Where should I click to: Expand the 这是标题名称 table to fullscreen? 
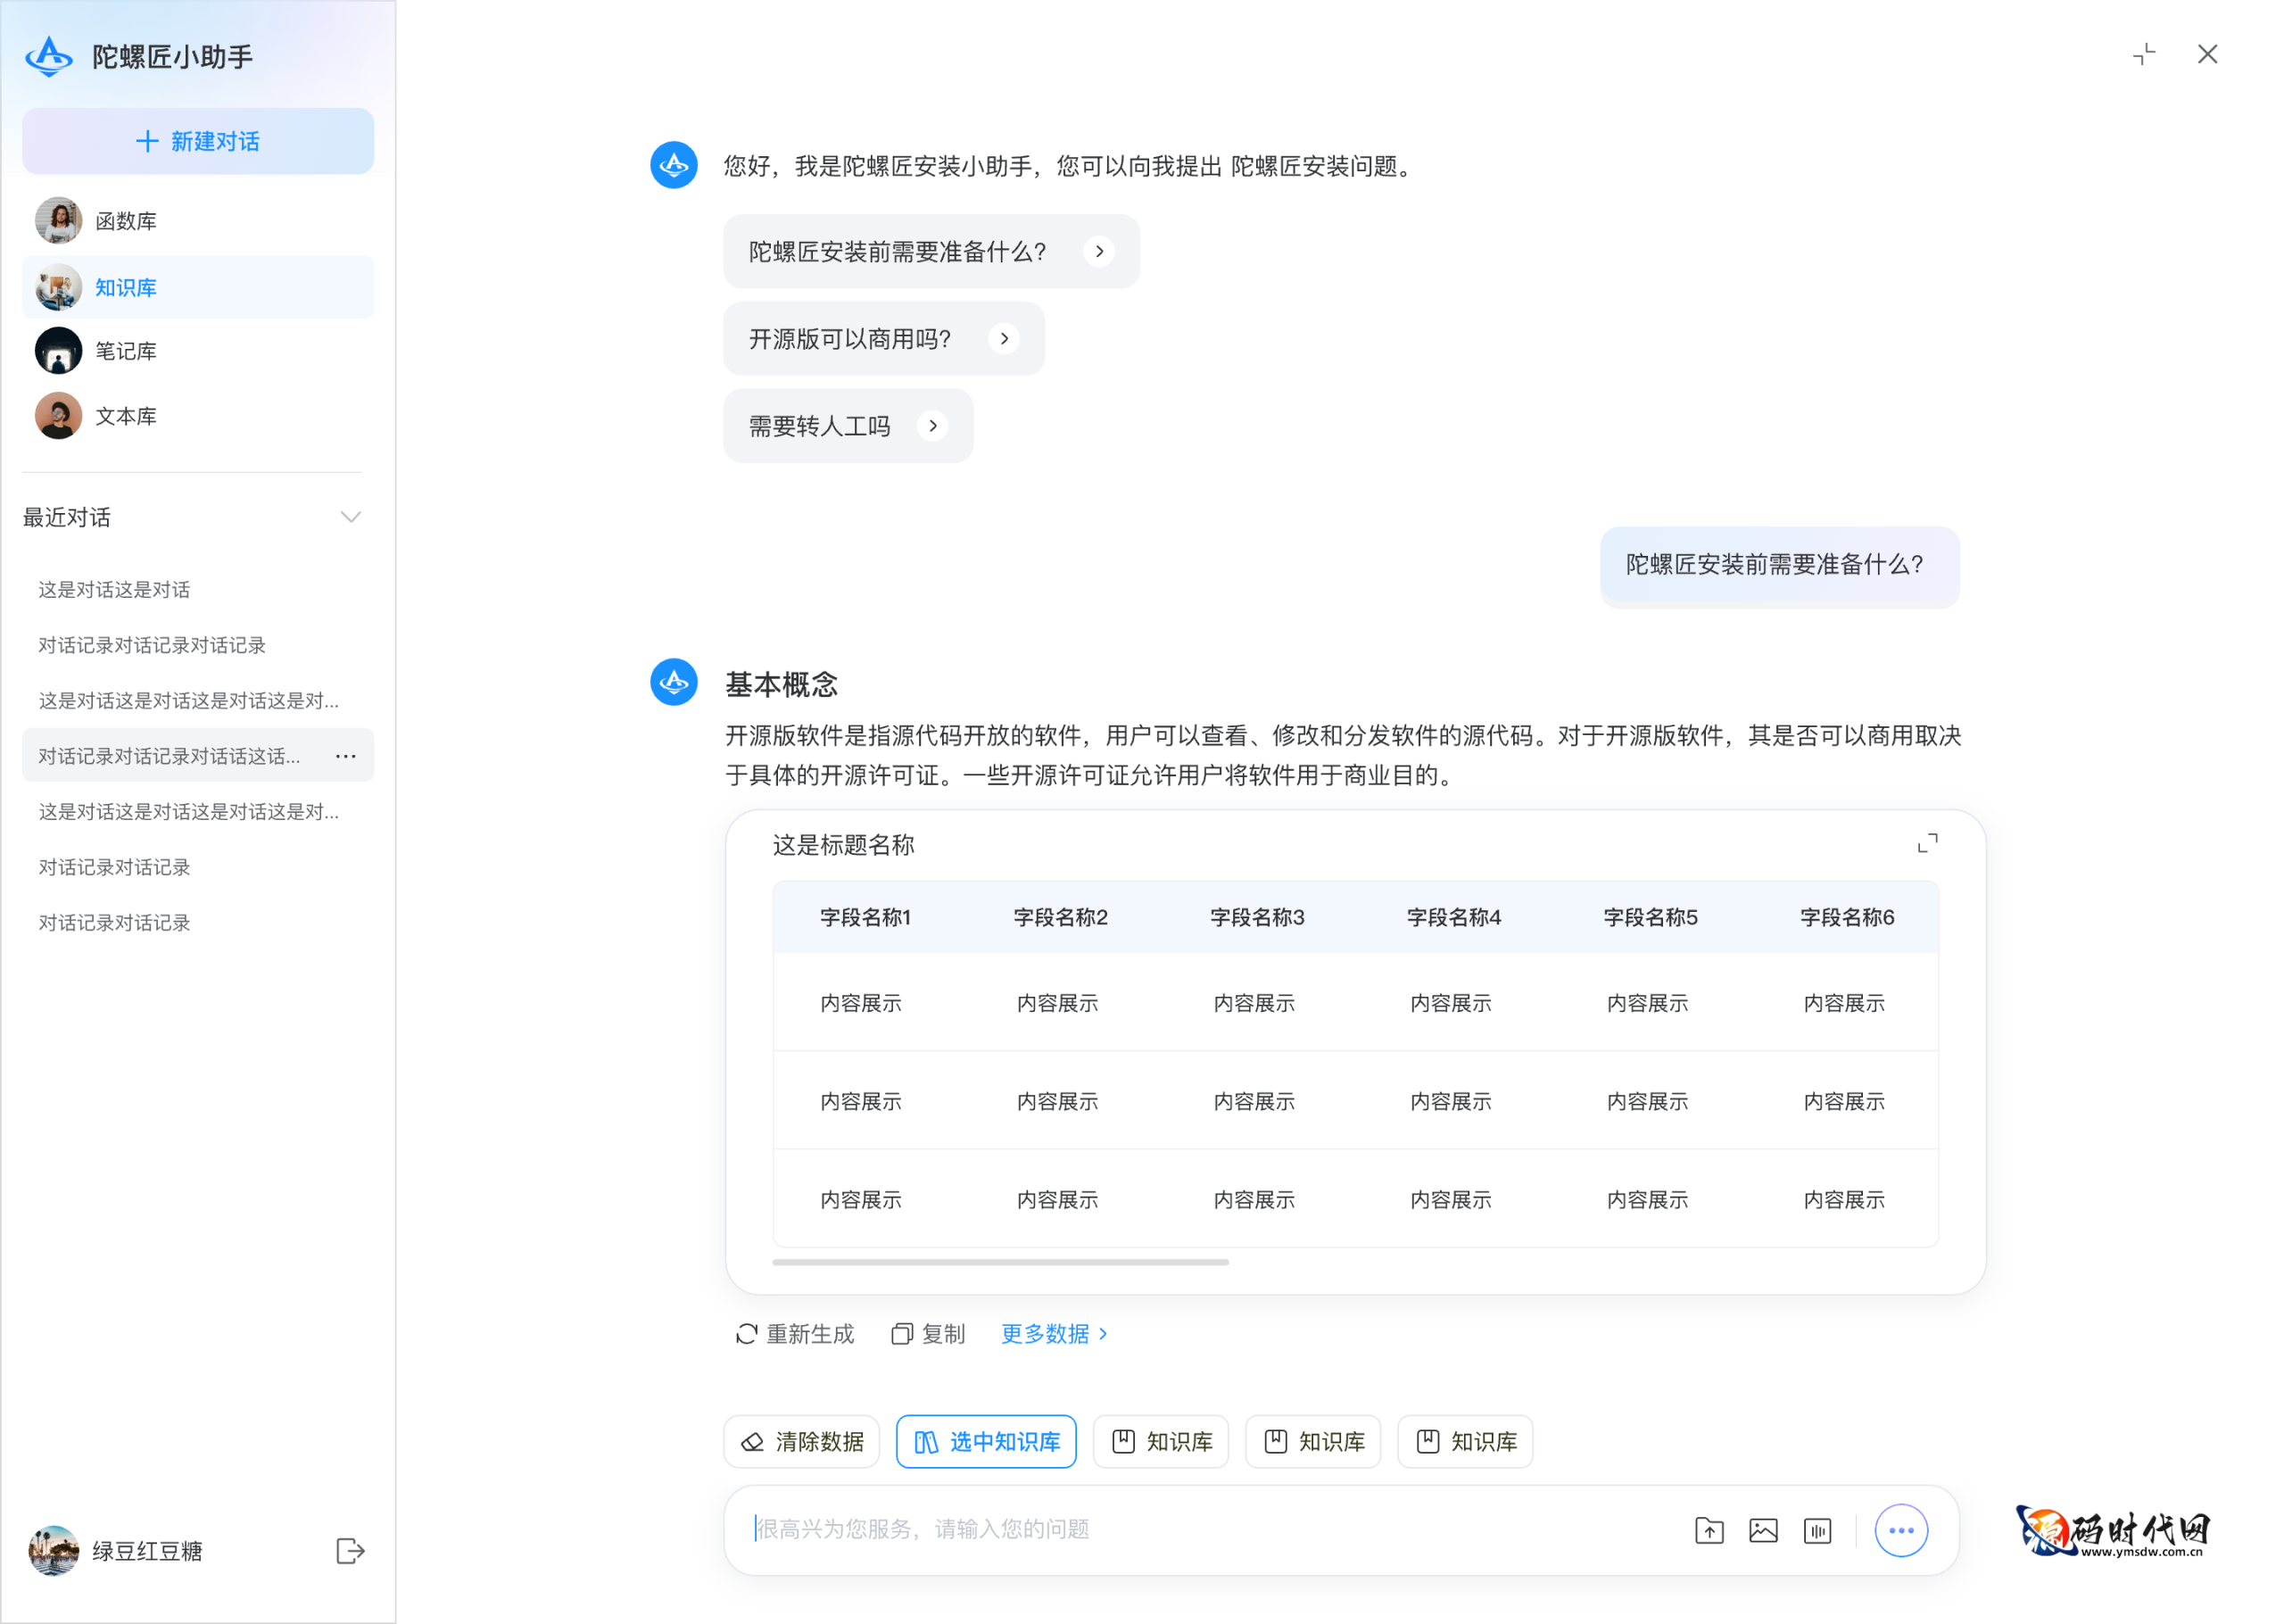(1928, 843)
